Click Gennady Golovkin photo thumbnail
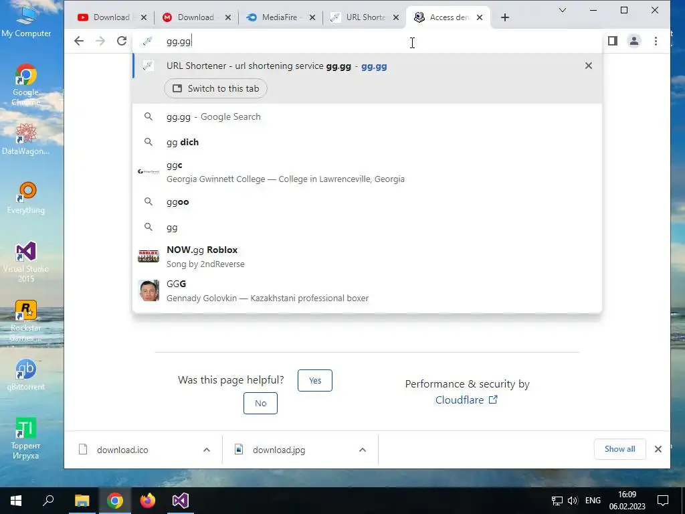The width and height of the screenshot is (685, 514). 149,290
